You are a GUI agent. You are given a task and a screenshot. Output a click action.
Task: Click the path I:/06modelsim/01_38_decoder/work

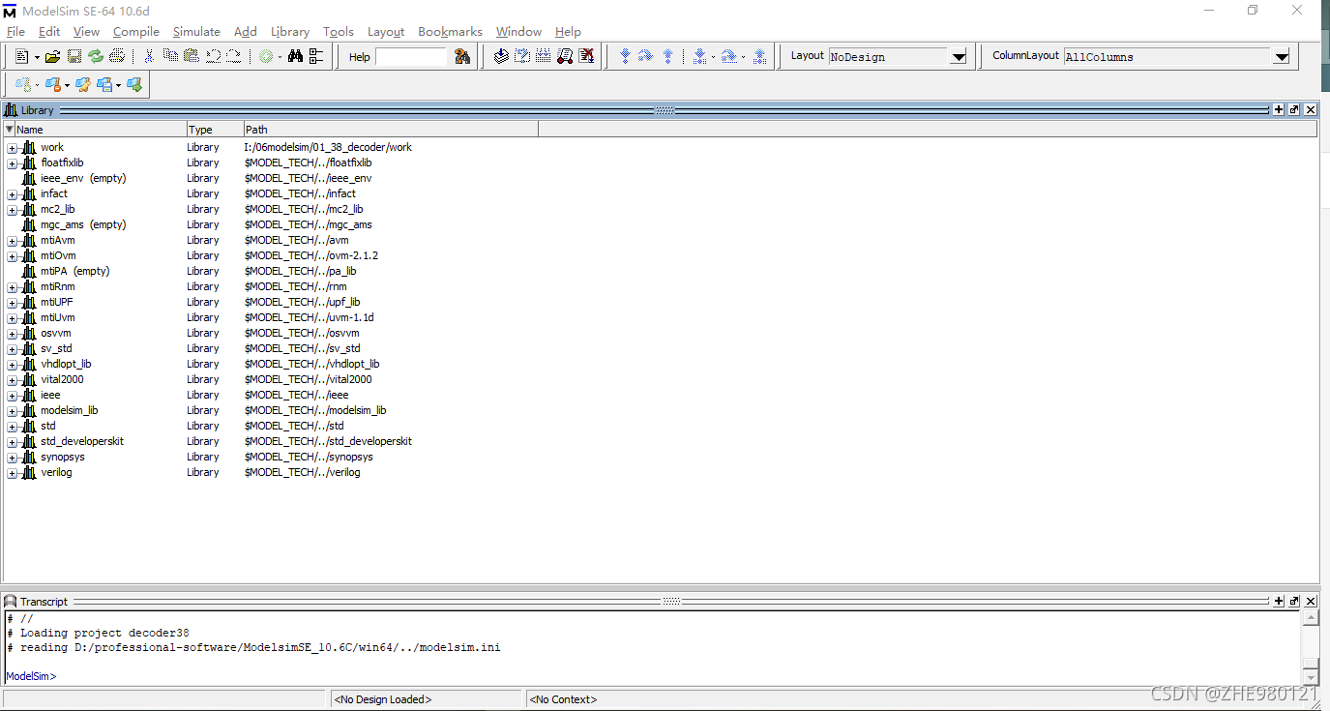(328, 148)
